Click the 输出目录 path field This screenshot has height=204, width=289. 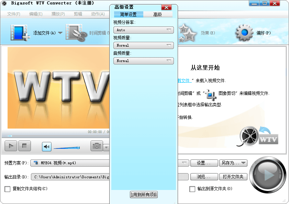pos(110,177)
